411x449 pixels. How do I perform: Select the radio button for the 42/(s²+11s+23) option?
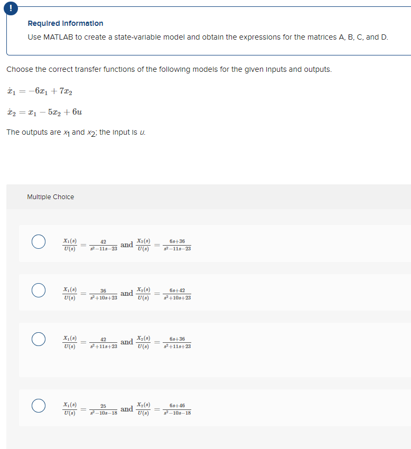(x=38, y=339)
